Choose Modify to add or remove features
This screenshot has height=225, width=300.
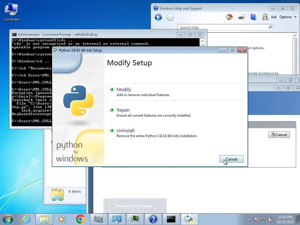pyautogui.click(x=175, y=92)
